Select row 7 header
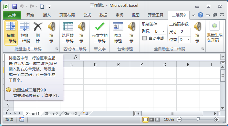This screenshot has height=126, width=228. (8, 105)
